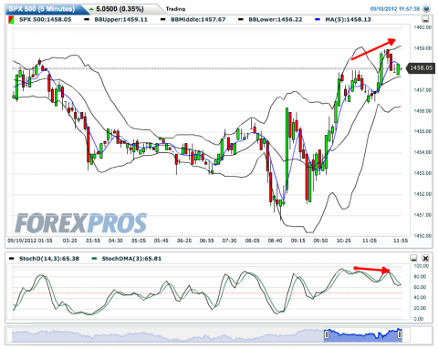Click the selected blue range in the navigator
Image resolution: width=438 pixels, height=349 pixels.
pos(363,335)
